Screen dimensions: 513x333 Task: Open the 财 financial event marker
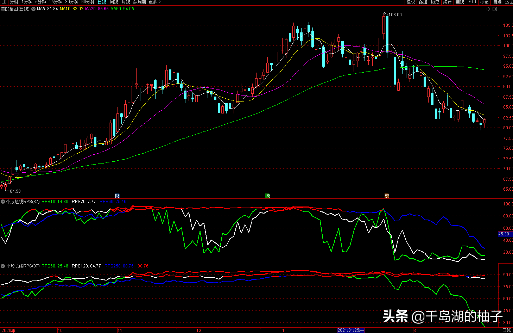(x=118, y=196)
